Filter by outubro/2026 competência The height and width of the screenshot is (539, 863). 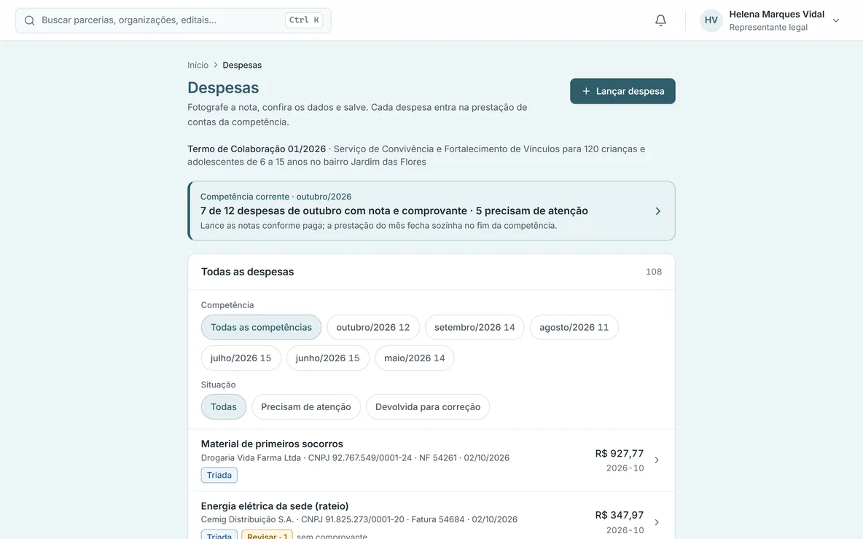[373, 327]
